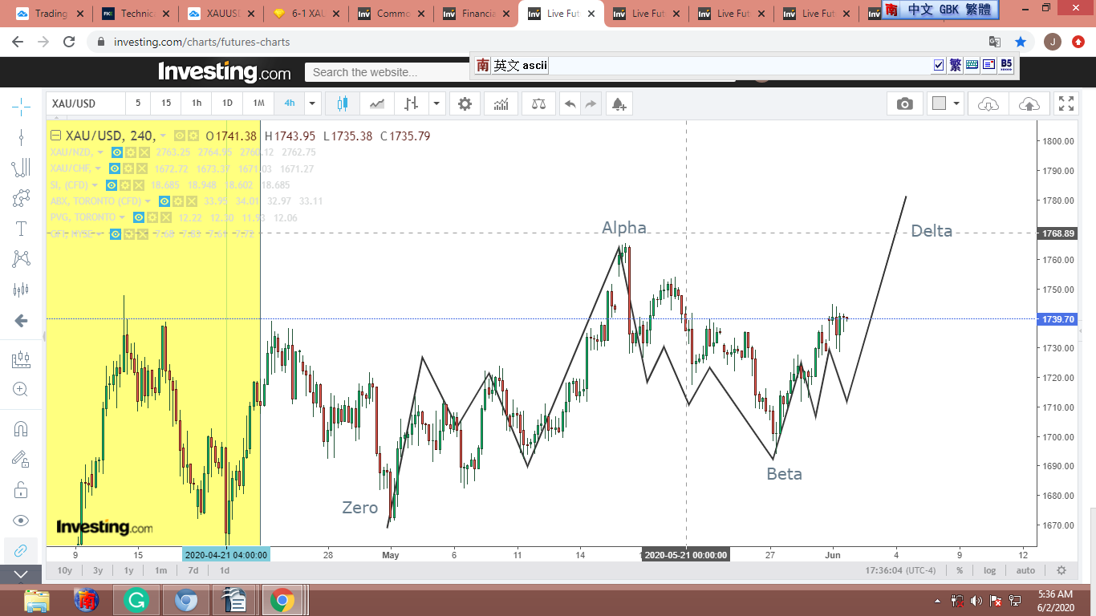Undo the last chart action
Screen dimensions: 1096x616
[x=570, y=103]
